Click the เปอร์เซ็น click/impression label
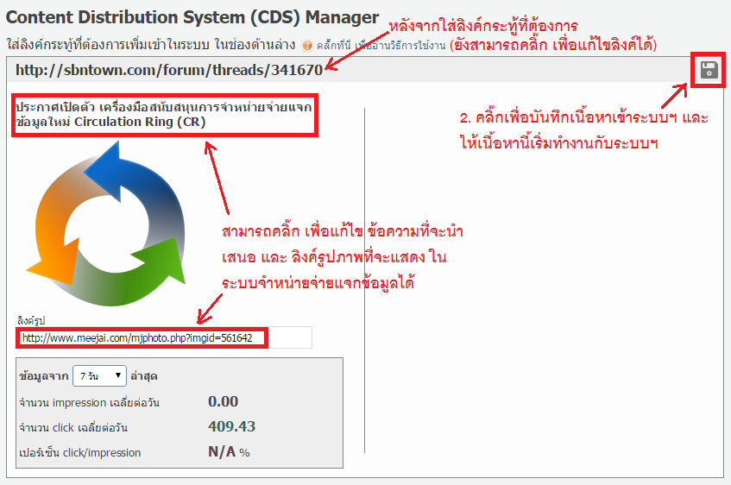 79,453
